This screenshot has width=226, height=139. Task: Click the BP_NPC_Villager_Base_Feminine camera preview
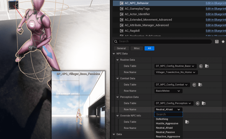pyautogui.click(x=78, y=105)
